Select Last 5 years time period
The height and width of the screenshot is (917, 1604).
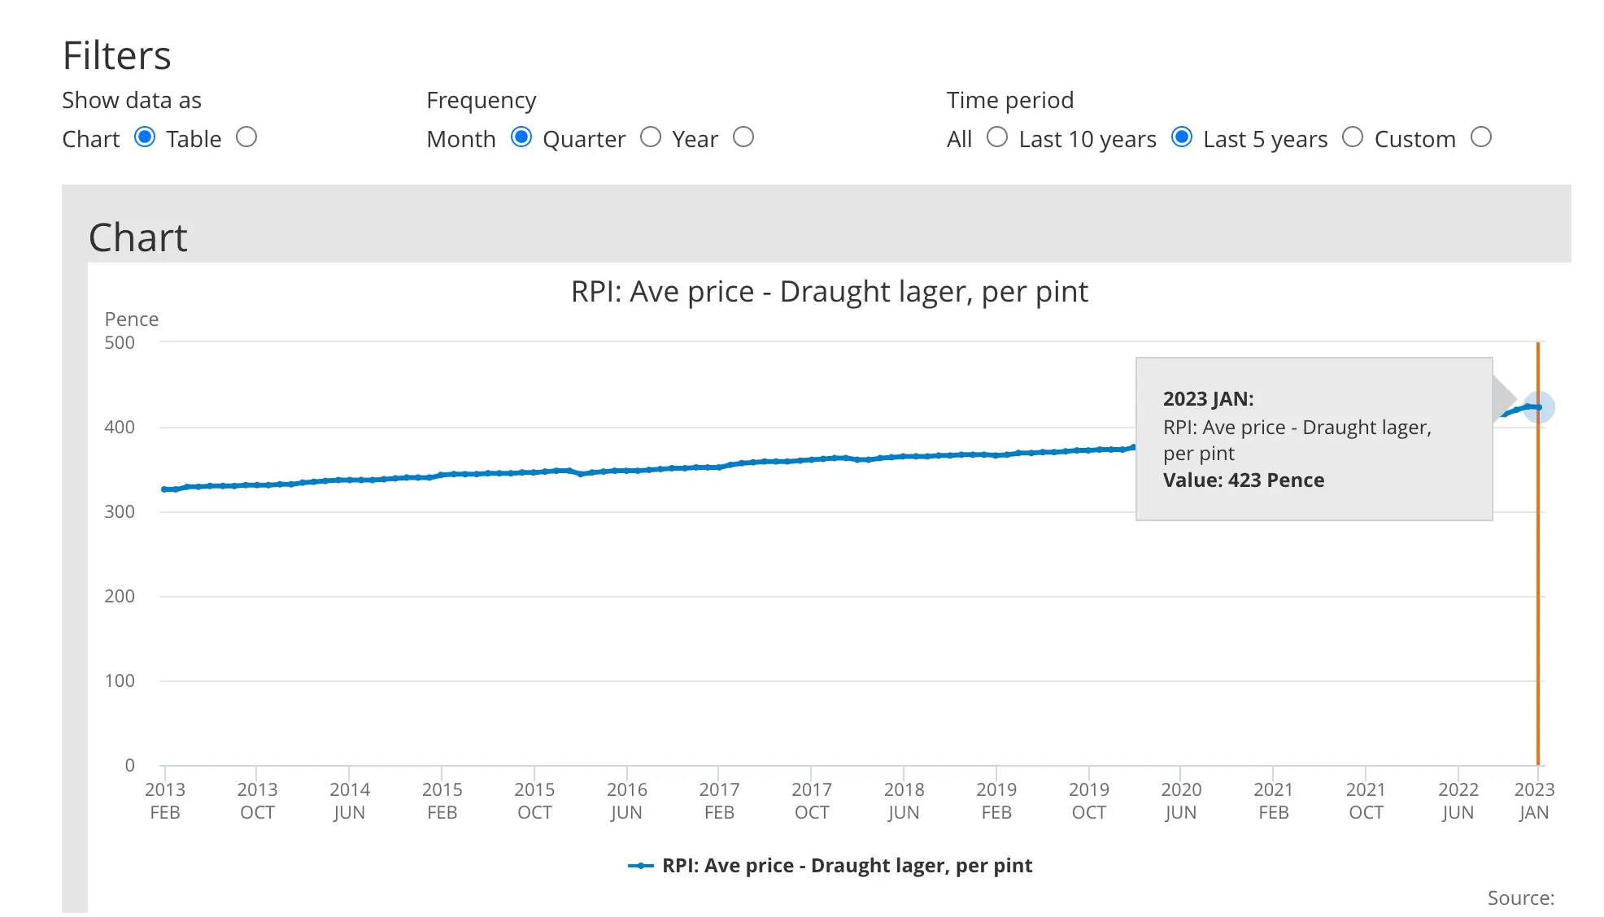pos(1353,138)
